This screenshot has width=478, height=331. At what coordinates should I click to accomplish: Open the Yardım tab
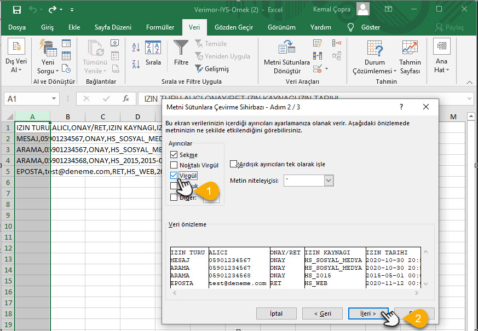pyautogui.click(x=320, y=27)
